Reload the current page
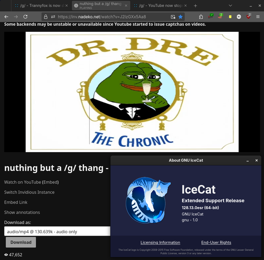Screen dimensions: 264x260 (25, 17)
